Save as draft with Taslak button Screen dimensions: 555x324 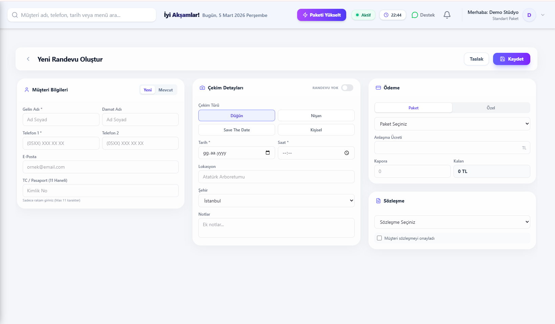coord(476,59)
